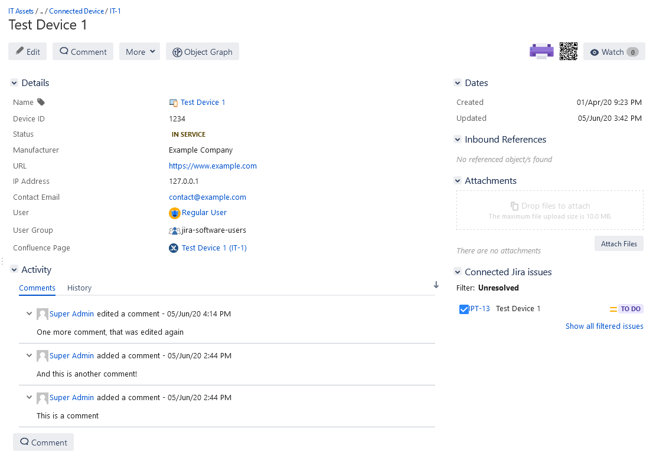Click the sort order arrow in Activity
Image resolution: width=653 pixels, height=462 pixels.
click(x=436, y=285)
